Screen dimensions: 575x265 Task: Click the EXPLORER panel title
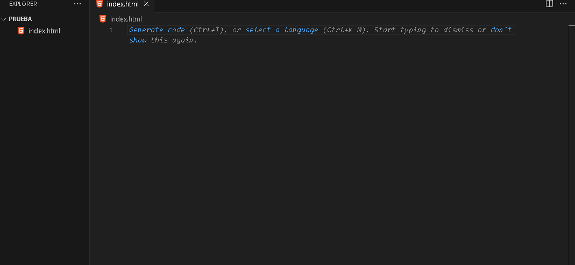pos(23,4)
